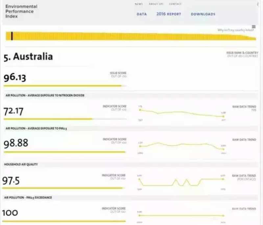
Task: Click the 96.13 issue score bar
Action: [x=64, y=86]
